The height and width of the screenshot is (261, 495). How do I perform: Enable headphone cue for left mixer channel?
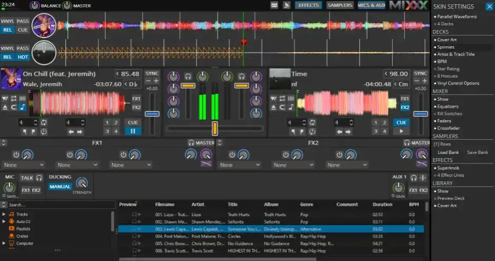(188, 77)
